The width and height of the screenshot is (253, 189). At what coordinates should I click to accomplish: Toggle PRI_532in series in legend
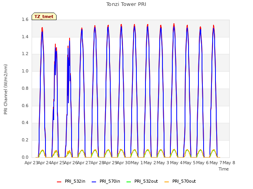tap(71, 181)
